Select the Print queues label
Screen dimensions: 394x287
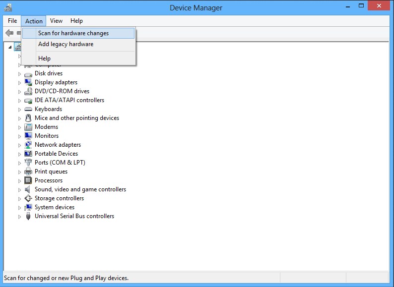[51, 172]
